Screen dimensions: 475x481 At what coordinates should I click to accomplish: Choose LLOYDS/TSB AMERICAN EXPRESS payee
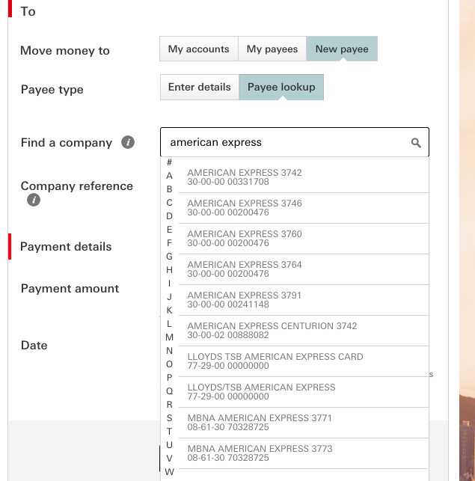click(x=304, y=392)
